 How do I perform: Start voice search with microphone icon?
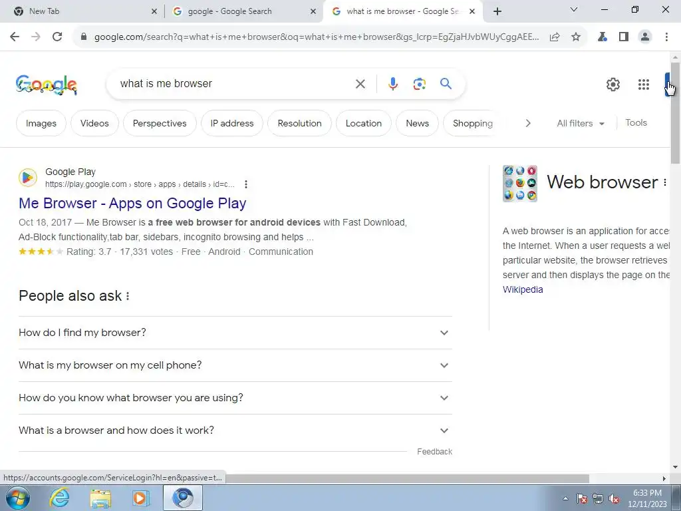[392, 84]
